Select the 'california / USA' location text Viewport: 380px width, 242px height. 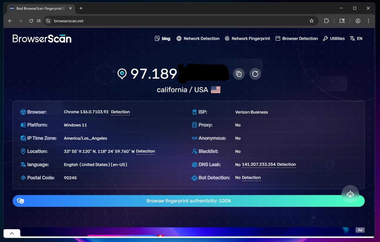(182, 90)
